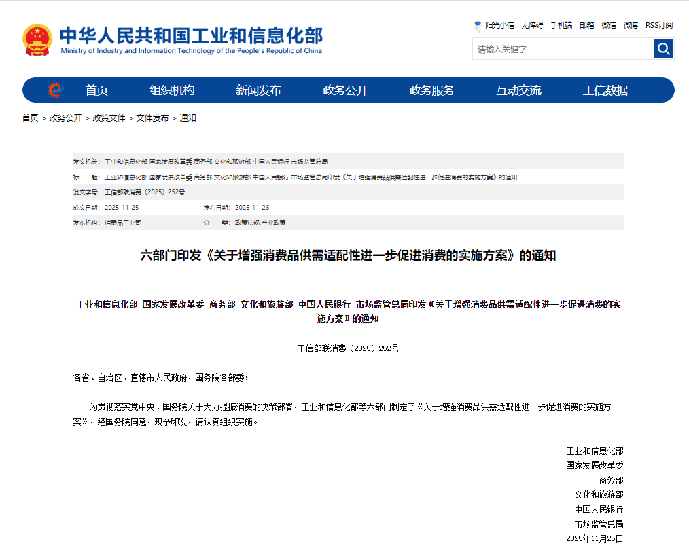Go to 文件发布 via breadcrumb

(x=152, y=118)
